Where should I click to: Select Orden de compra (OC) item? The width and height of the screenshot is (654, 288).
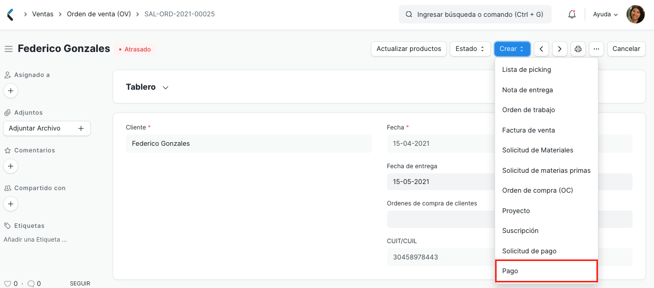click(x=547, y=191)
